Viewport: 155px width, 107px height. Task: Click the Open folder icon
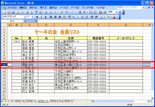(x=9, y=12)
